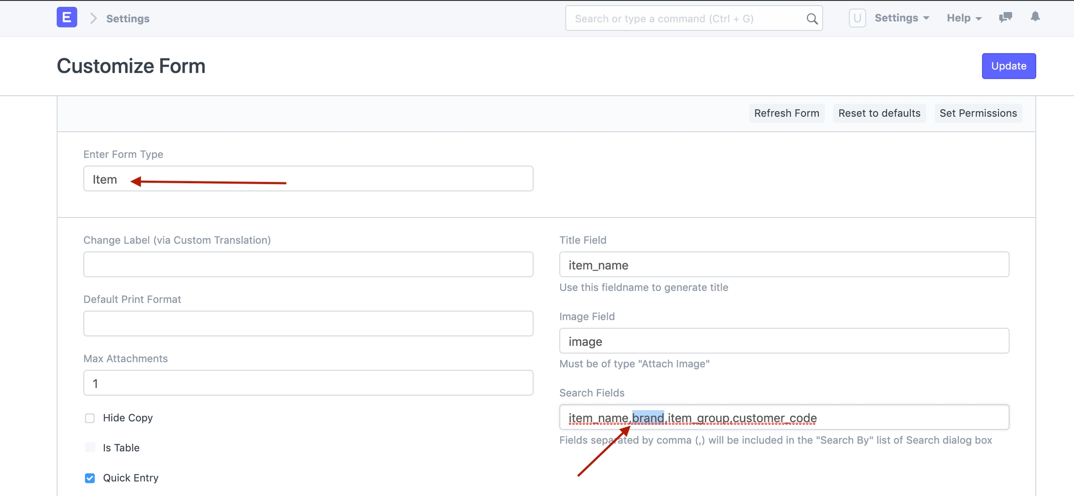The width and height of the screenshot is (1074, 496).
Task: Click the breadcrumb chevron arrow
Action: pos(93,18)
